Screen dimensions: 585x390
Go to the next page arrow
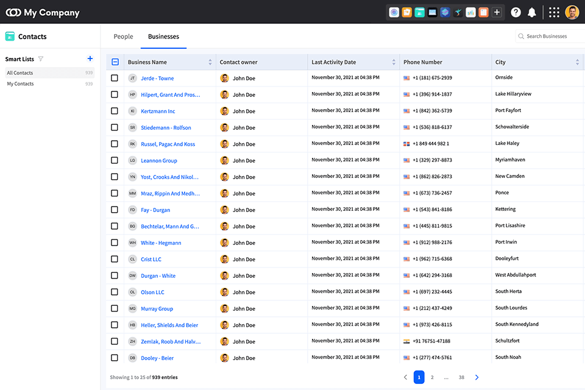[x=477, y=377]
